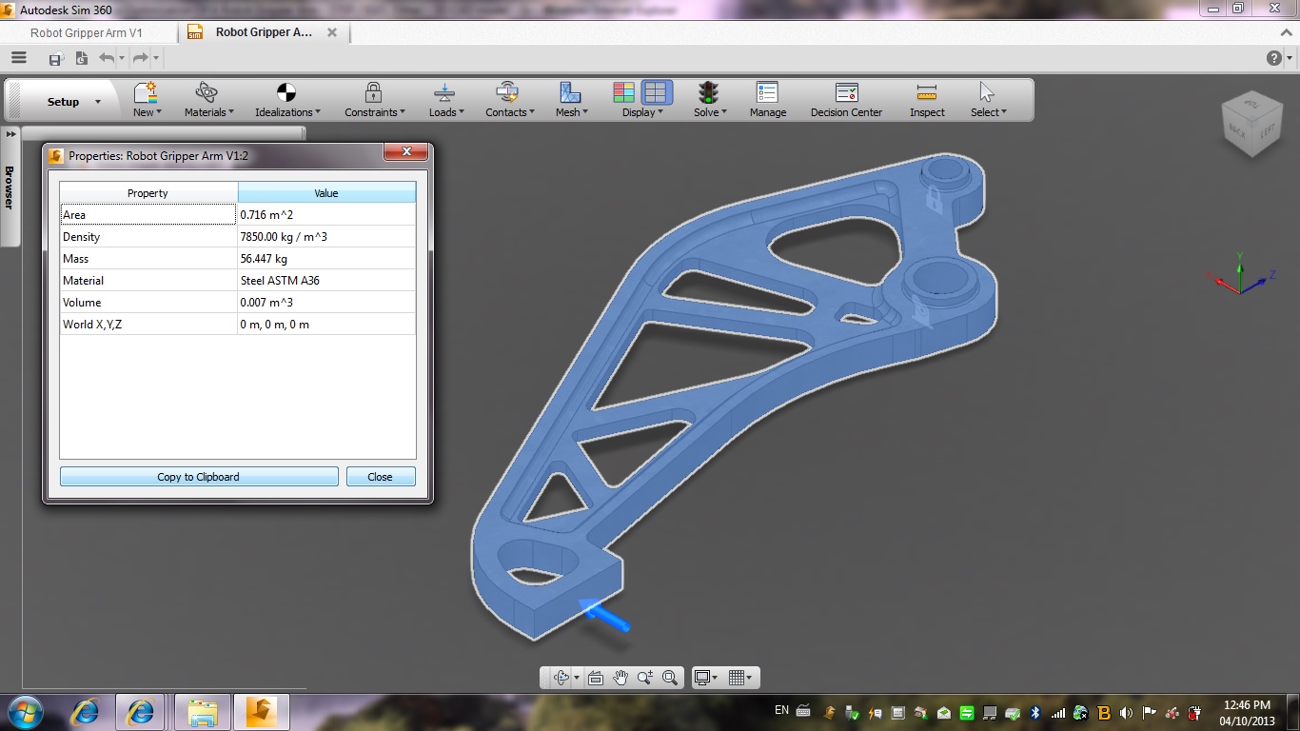Select the 0.716 m^2 value cell
Image resolution: width=1300 pixels, height=731 pixels.
tap(326, 215)
